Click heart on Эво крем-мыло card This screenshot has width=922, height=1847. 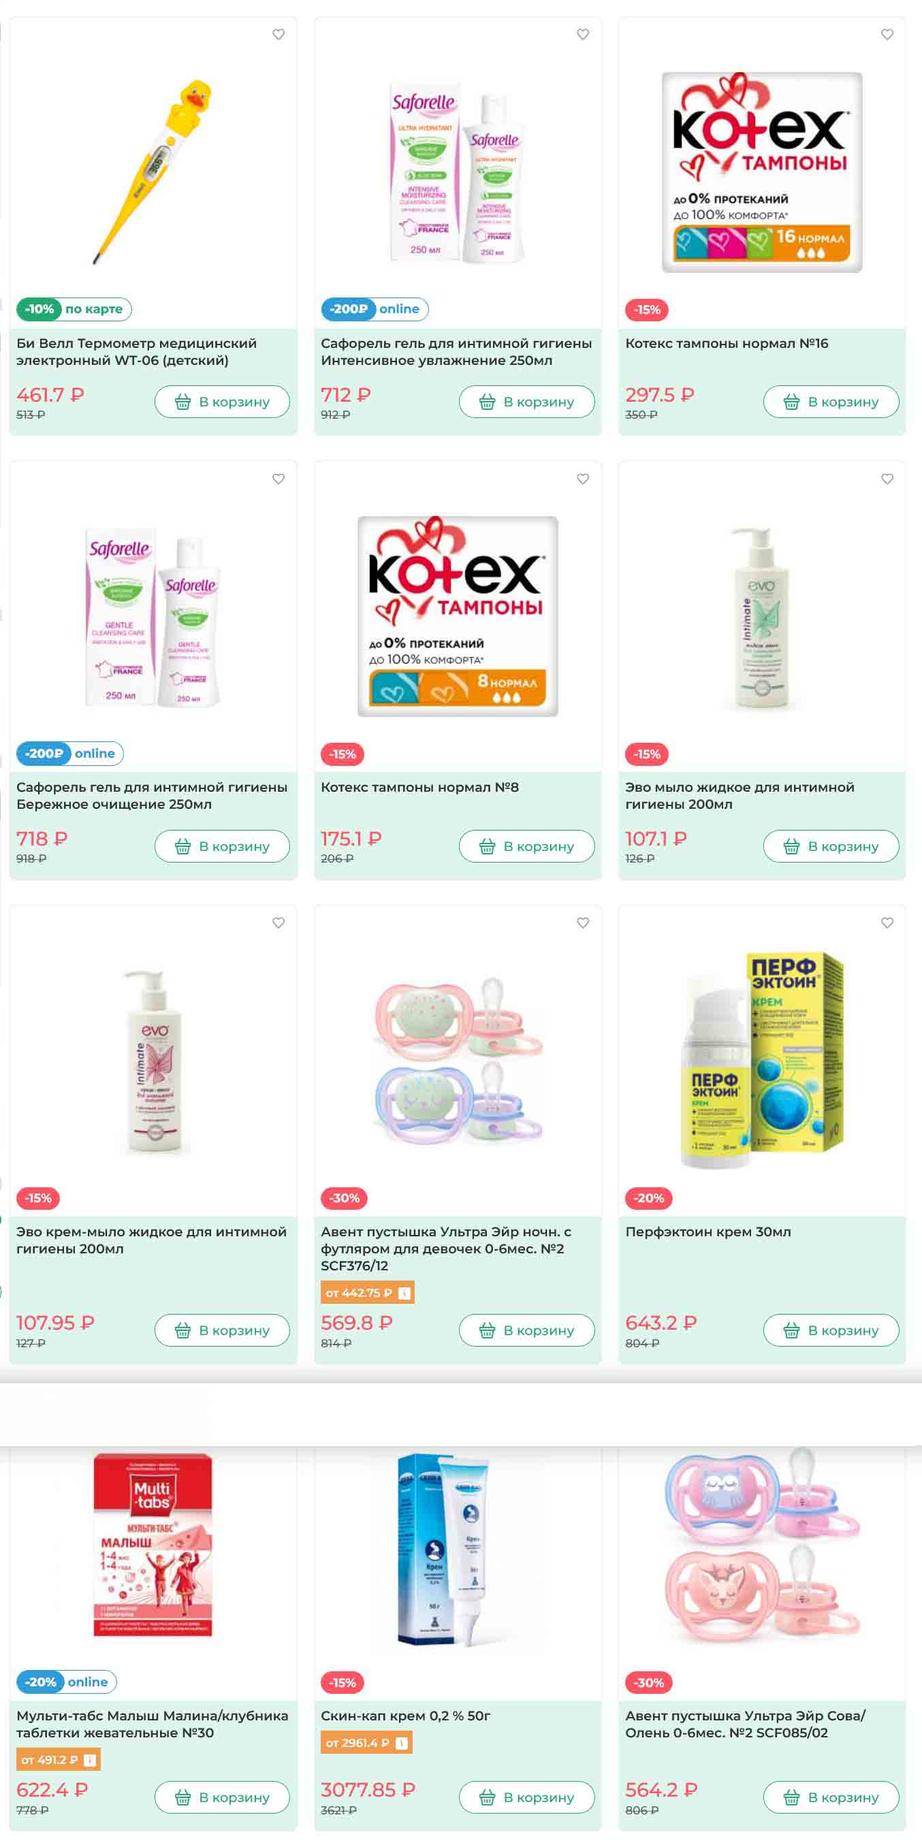click(x=279, y=922)
